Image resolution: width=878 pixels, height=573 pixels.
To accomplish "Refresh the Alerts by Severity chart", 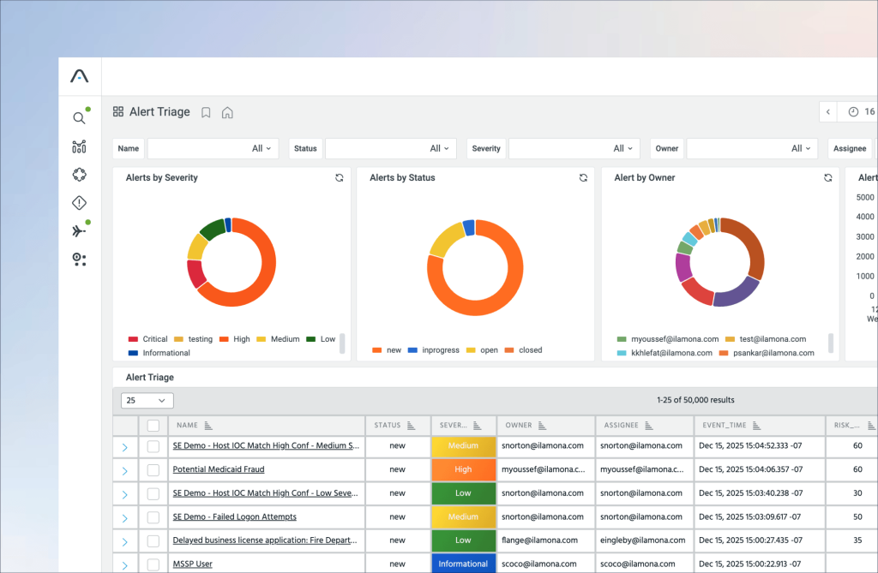I will [x=339, y=177].
